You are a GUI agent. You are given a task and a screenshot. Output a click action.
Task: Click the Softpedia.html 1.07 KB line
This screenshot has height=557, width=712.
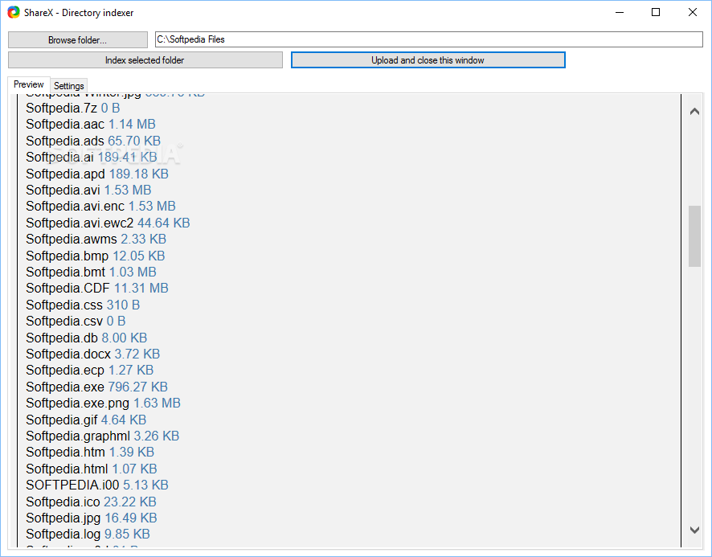tap(92, 469)
